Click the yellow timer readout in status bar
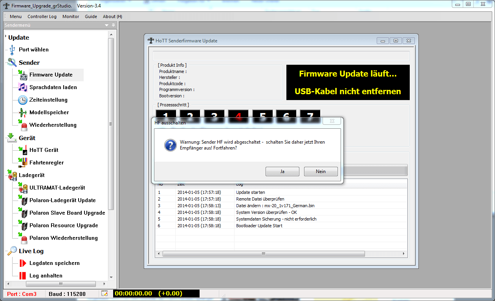 (x=156, y=294)
